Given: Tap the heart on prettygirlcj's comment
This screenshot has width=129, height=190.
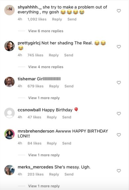Looking at the screenshot, I should (x=119, y=47).
